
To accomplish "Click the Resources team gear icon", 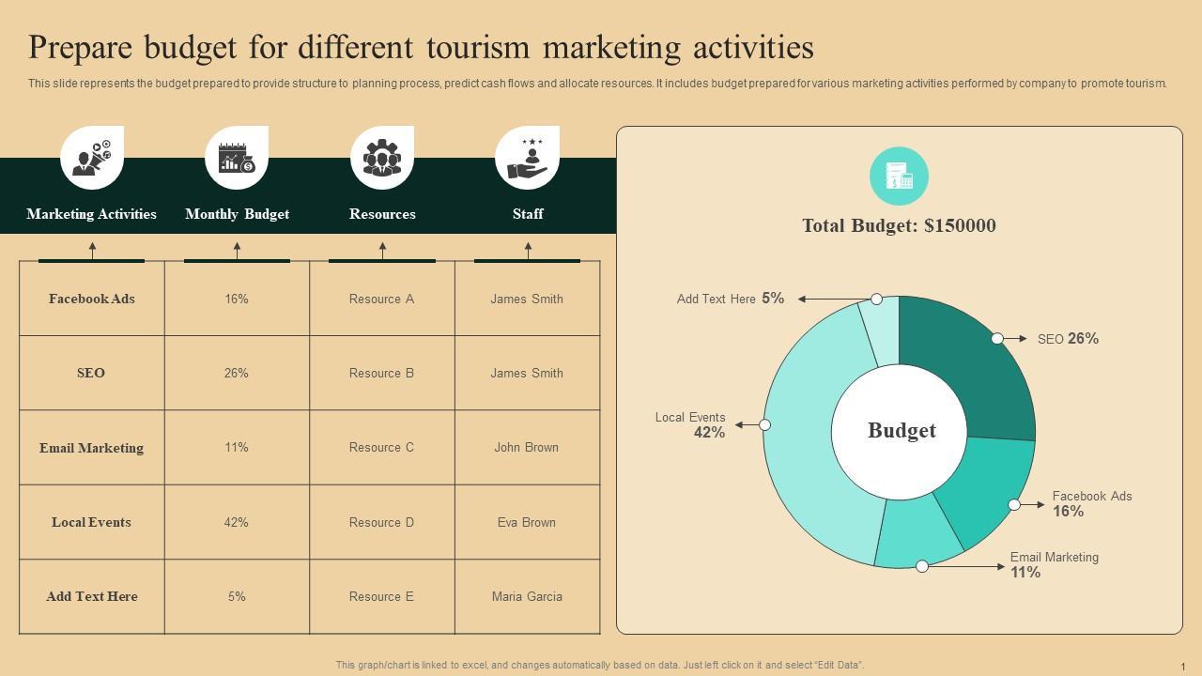I will tap(382, 158).
